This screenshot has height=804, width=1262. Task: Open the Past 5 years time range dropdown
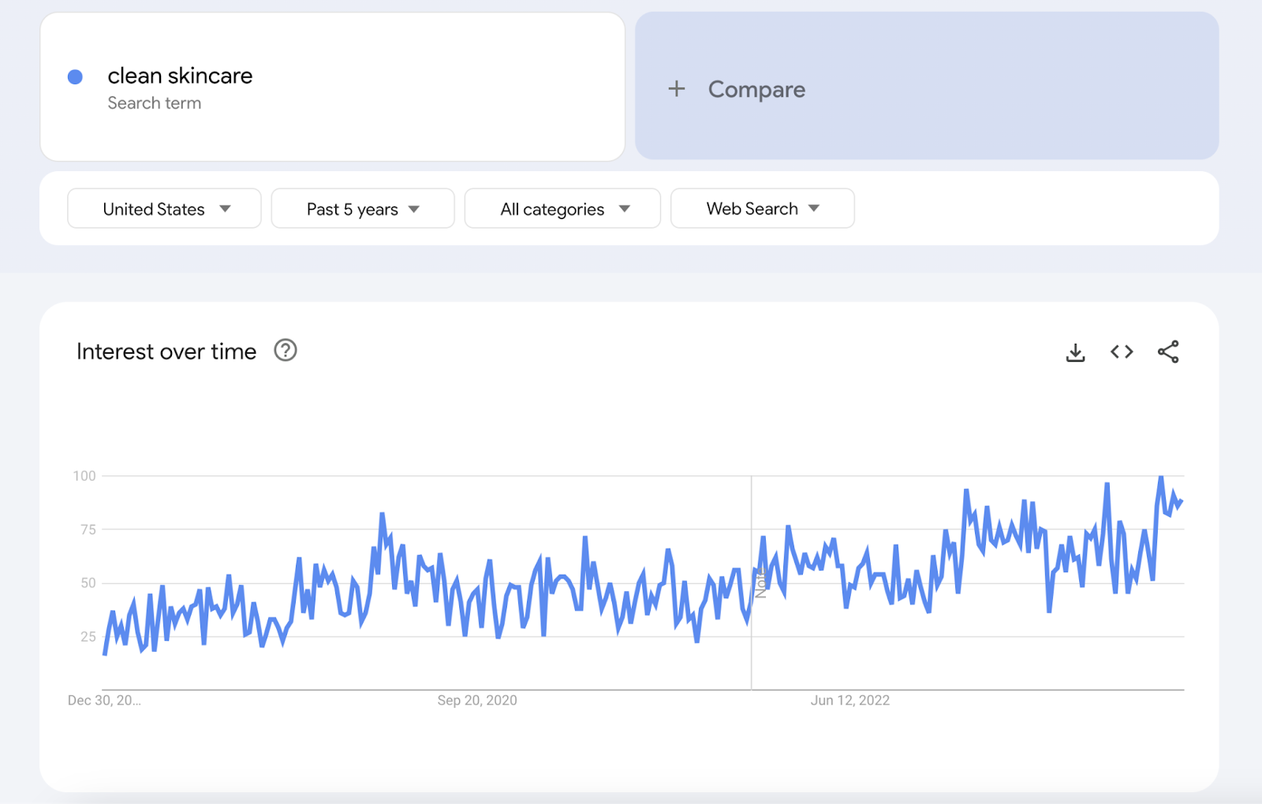pyautogui.click(x=362, y=208)
